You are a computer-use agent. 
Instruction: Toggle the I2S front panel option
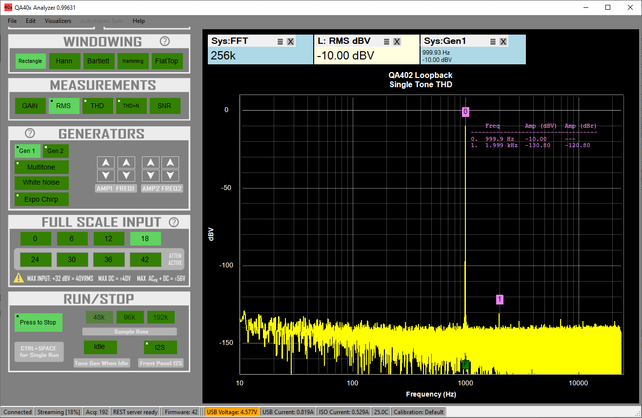pyautogui.click(x=160, y=347)
